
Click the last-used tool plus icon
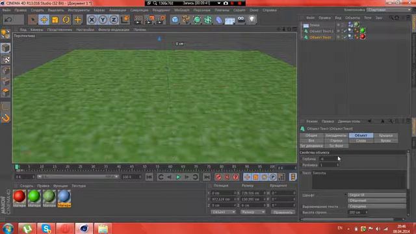point(78,19)
